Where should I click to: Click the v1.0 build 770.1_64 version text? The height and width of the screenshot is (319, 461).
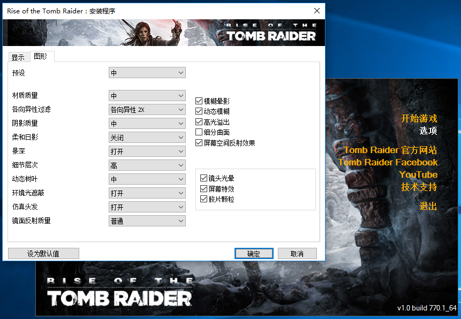pos(427,308)
